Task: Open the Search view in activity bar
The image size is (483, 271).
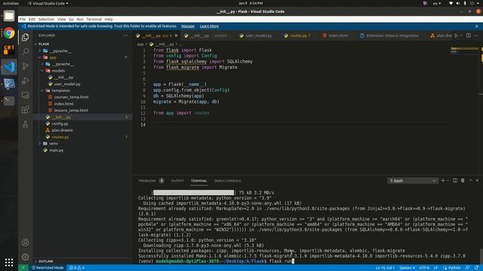Action: click(x=25, y=51)
